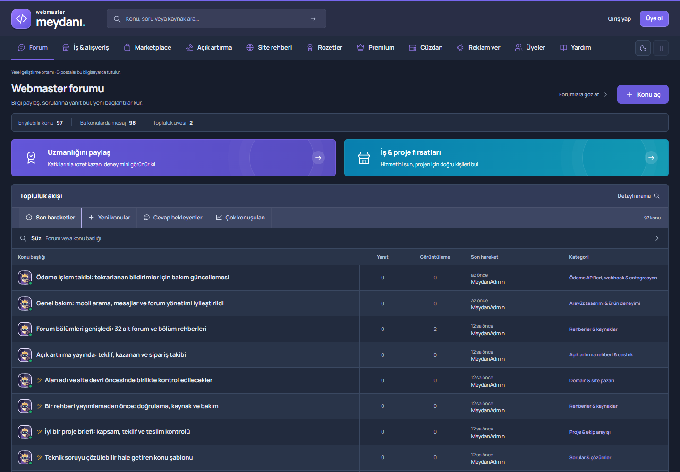Open the arrow on İş & proje fırsatları banner
The image size is (680, 472).
[651, 158]
